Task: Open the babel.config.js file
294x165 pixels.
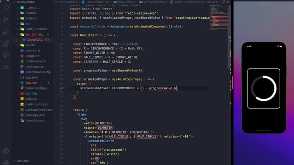Action: click(36, 88)
